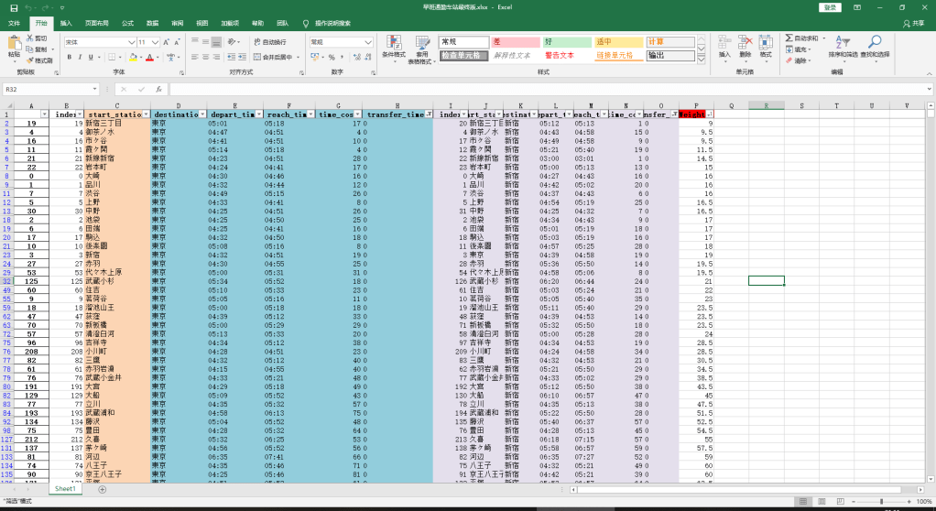Toggle Wrap Text (自动换行)
Viewport: 936px width, 511px height.
tap(268, 42)
